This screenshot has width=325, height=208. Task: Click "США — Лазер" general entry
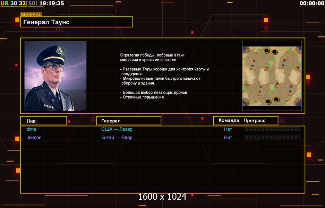[x=117, y=129]
